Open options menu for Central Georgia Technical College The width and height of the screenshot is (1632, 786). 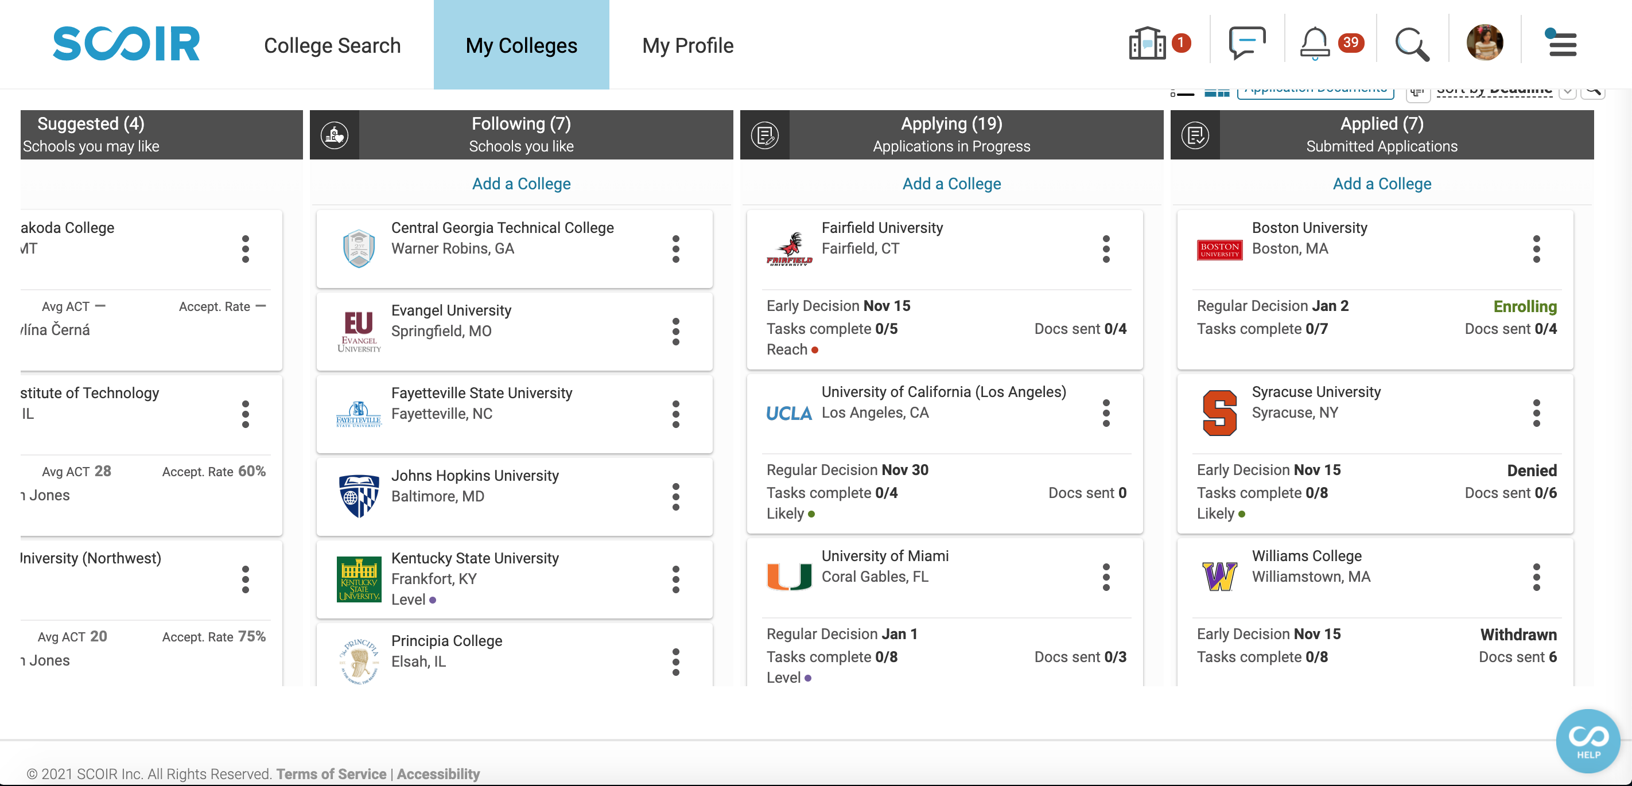click(x=676, y=249)
